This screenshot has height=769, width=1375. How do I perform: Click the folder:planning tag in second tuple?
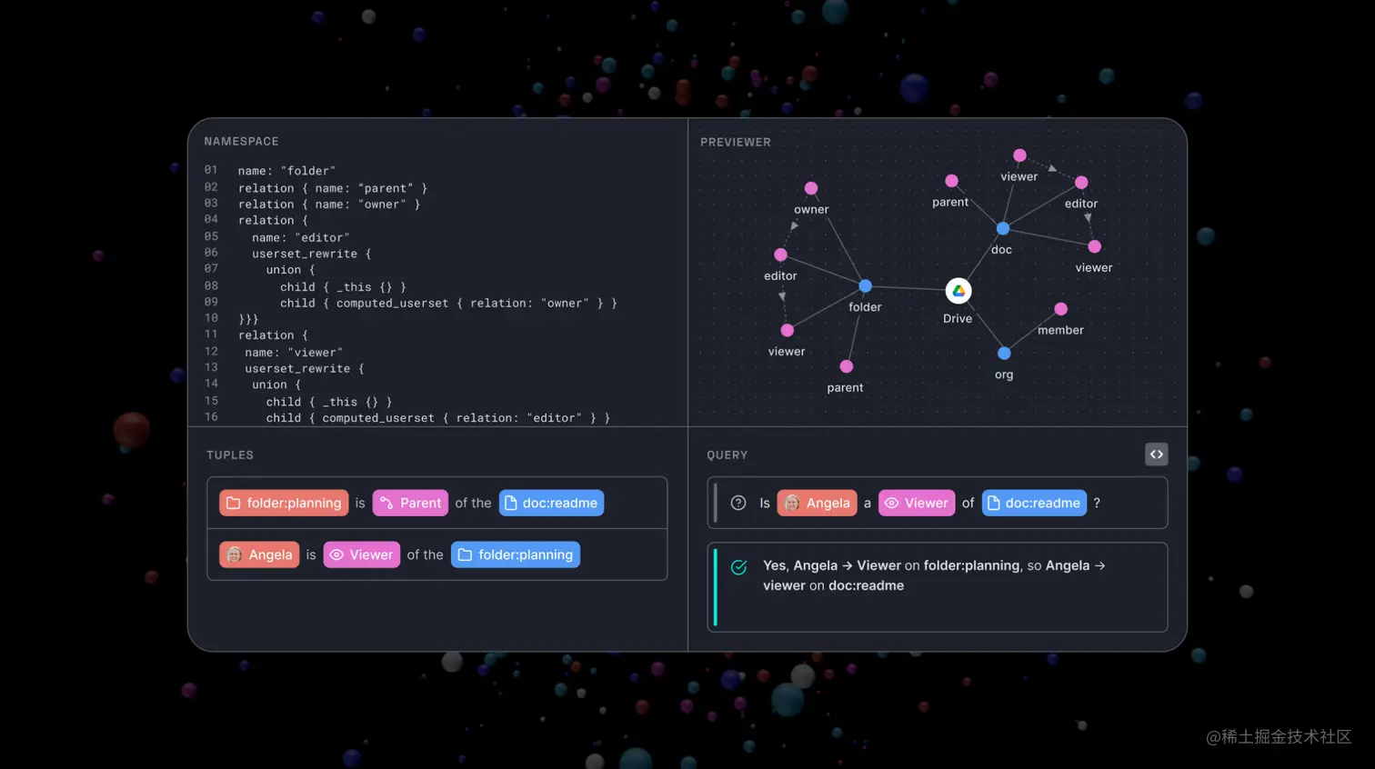[x=516, y=554]
